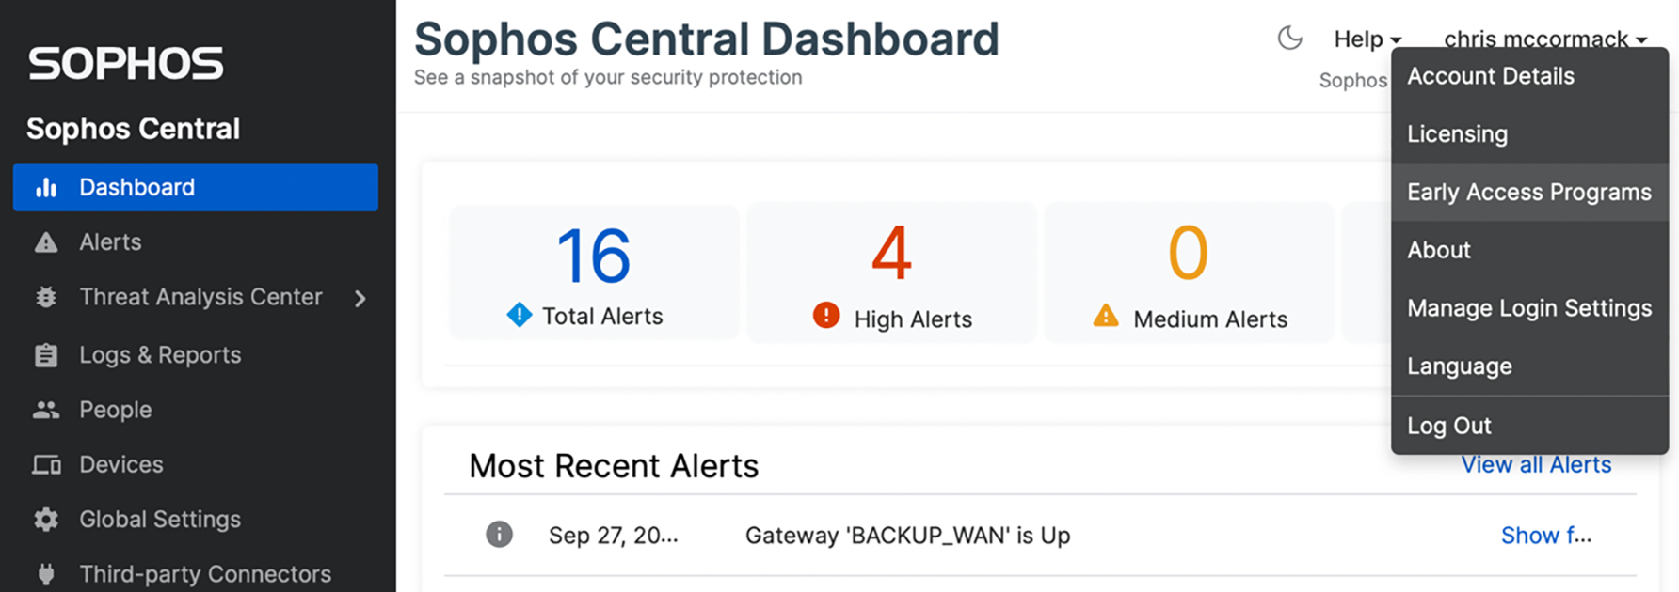Image resolution: width=1679 pixels, height=592 pixels.
Task: Expand the Threat Analysis Center submenu chevron
Action: coord(360,299)
